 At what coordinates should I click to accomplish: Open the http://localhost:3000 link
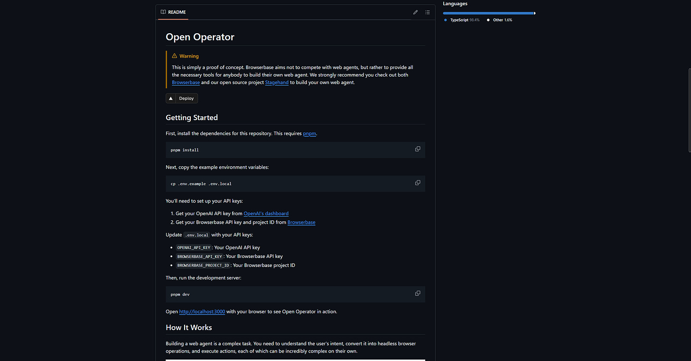(202, 312)
